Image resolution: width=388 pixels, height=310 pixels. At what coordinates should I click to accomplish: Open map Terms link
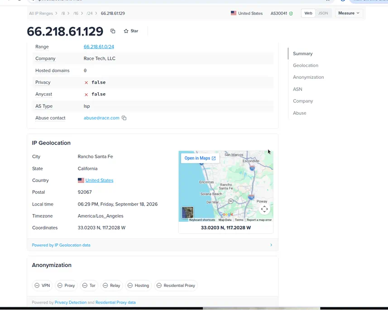tap(239, 219)
